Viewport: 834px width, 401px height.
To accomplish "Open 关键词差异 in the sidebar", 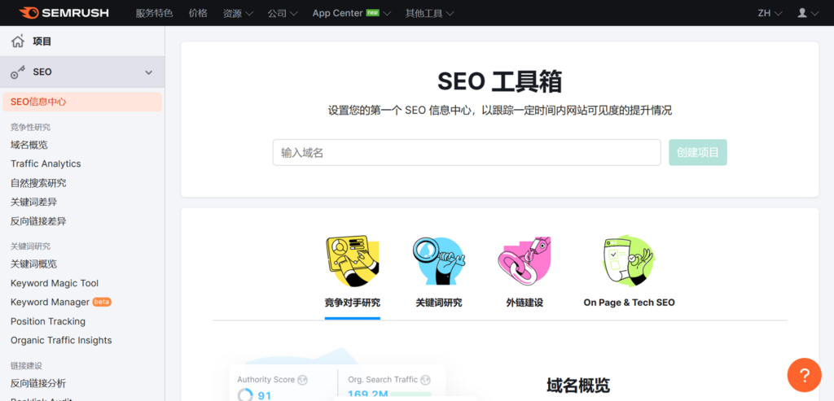I will (33, 203).
